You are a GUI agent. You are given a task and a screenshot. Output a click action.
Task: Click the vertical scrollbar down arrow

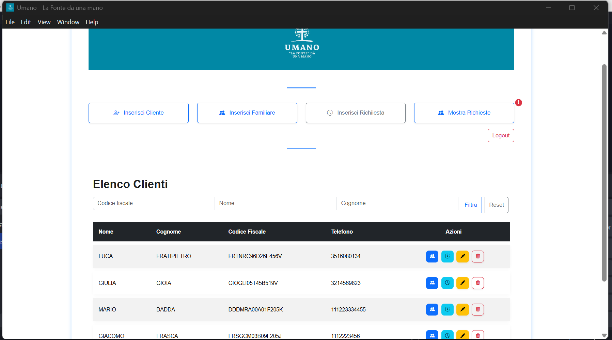pos(604,335)
